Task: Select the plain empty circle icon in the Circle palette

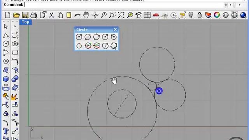Action: pos(79,46)
